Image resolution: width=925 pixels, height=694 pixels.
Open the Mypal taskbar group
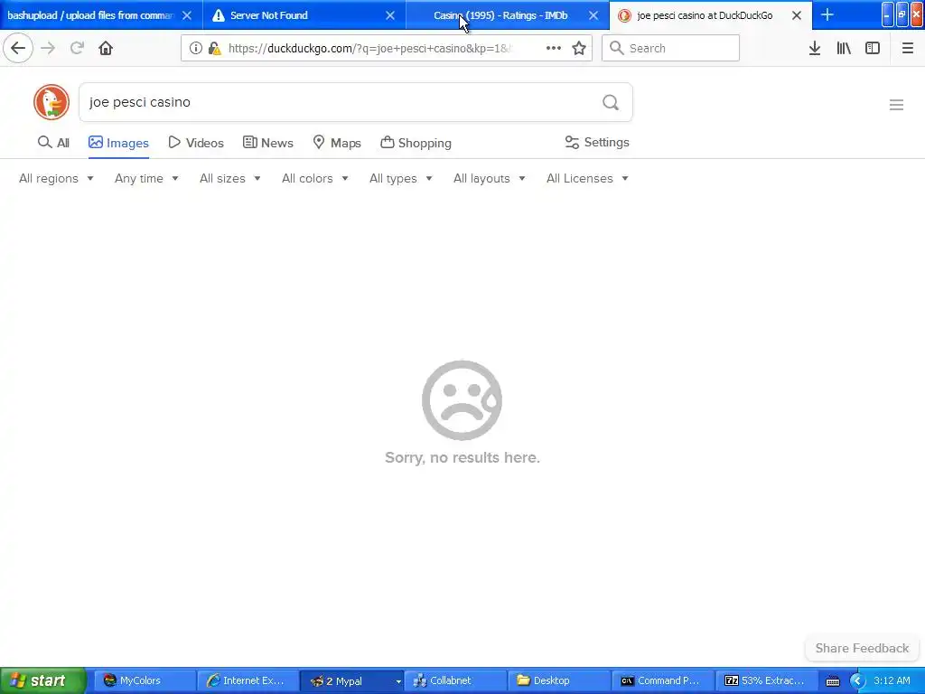351,680
